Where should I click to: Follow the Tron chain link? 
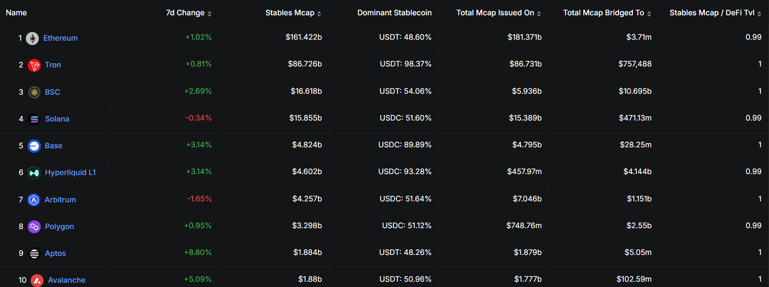click(x=53, y=65)
